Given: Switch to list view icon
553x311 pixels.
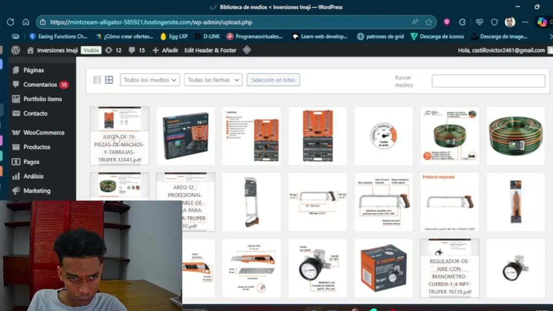Looking at the screenshot, I should pyautogui.click(x=97, y=80).
